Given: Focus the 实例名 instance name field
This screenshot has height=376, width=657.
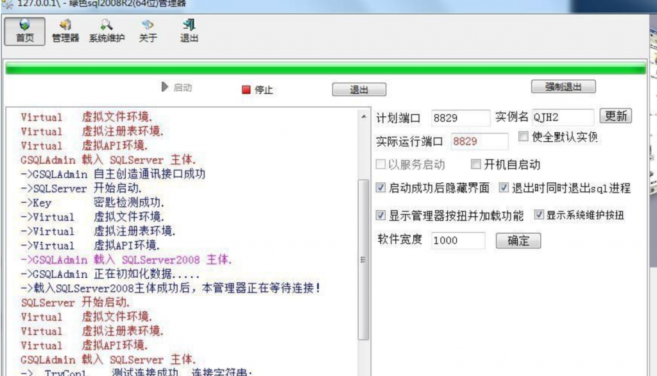Looking at the screenshot, I should point(563,117).
